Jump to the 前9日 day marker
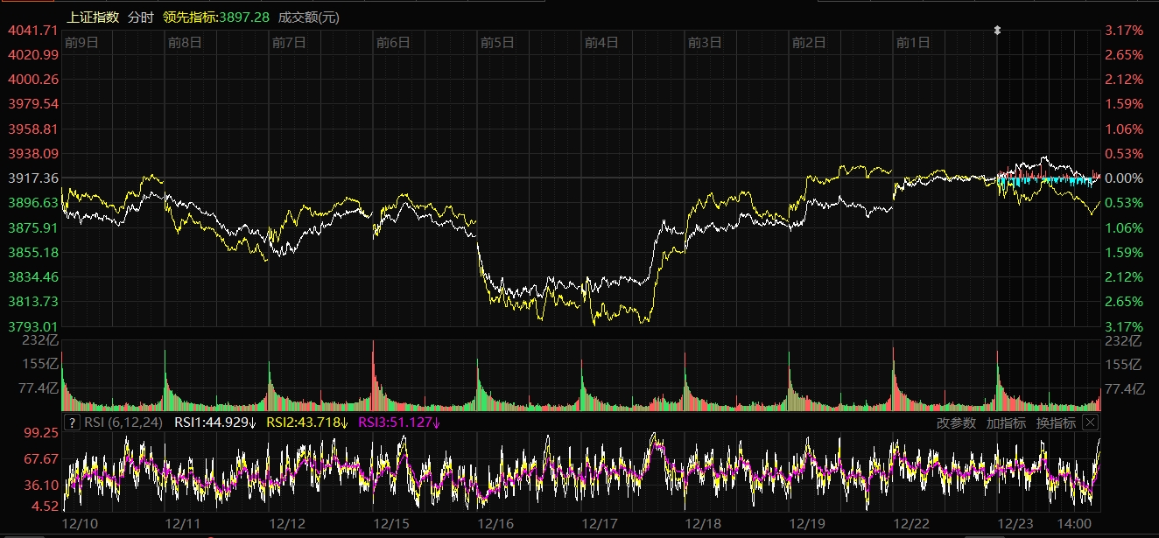Viewport: 1159px width, 538px height. (x=81, y=42)
